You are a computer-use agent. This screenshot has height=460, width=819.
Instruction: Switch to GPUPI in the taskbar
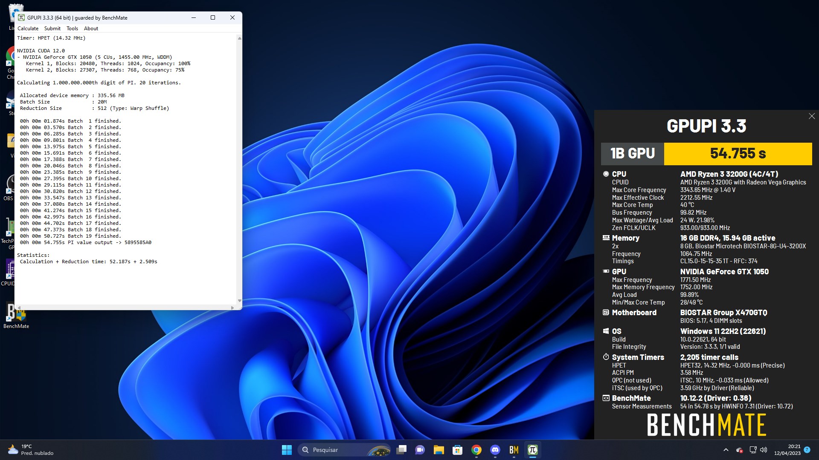[532, 450]
